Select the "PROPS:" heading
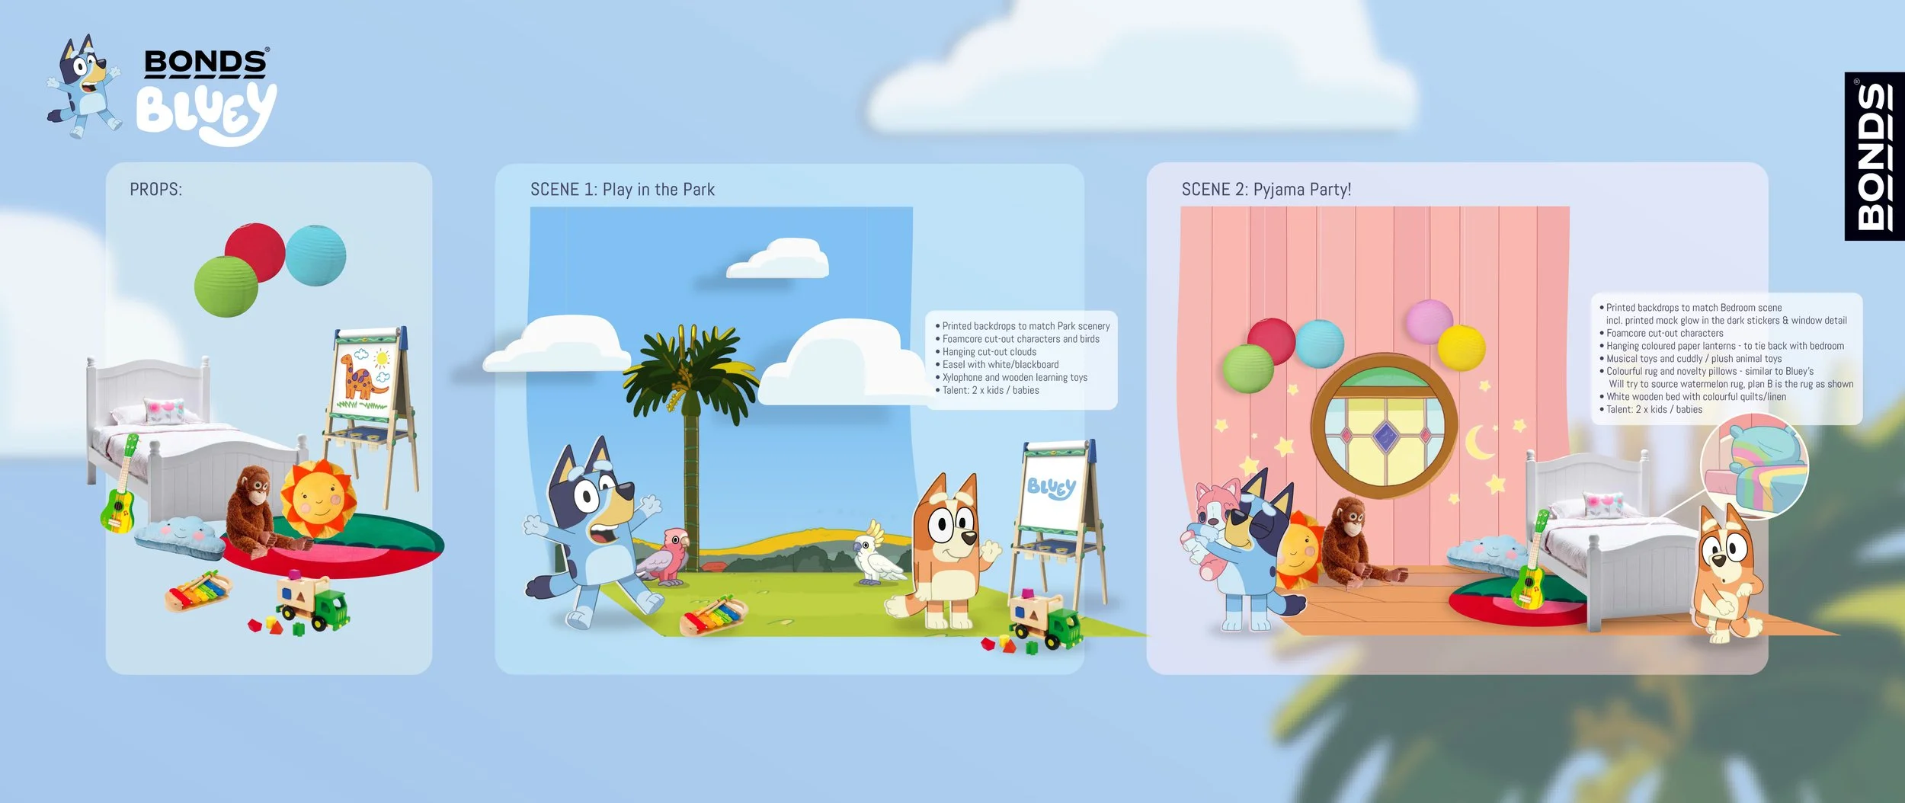1905x803 pixels. pyautogui.click(x=155, y=190)
